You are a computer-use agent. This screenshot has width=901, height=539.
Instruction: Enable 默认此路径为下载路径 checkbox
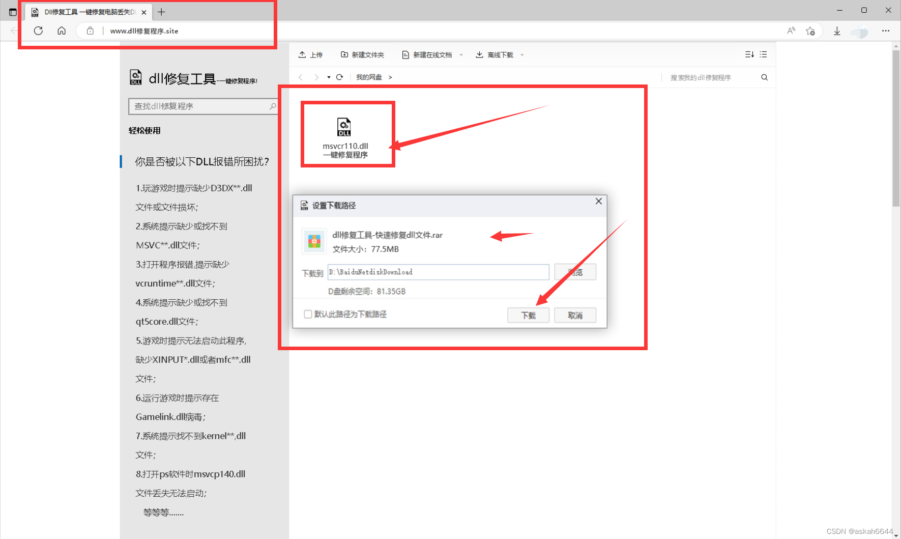[308, 314]
